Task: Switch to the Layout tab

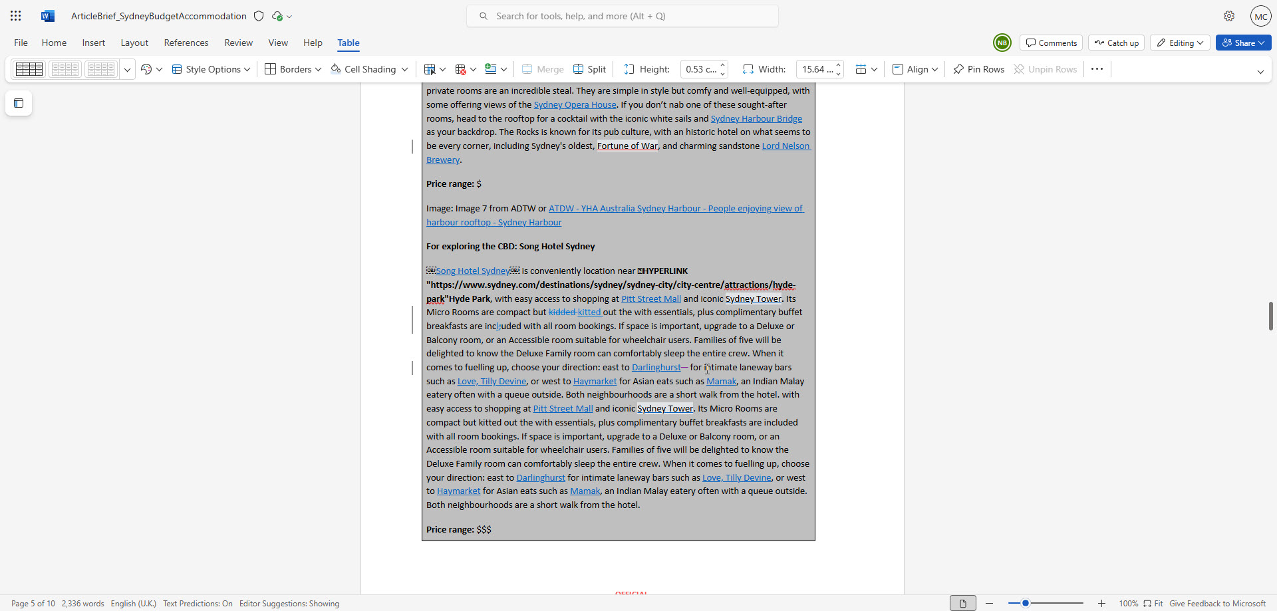Action: 134,43
